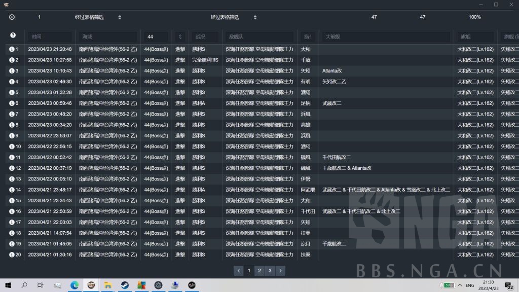Image resolution: width=519 pixels, height=292 pixels.
Task: Go to page 3 of results
Action: [x=270, y=271]
